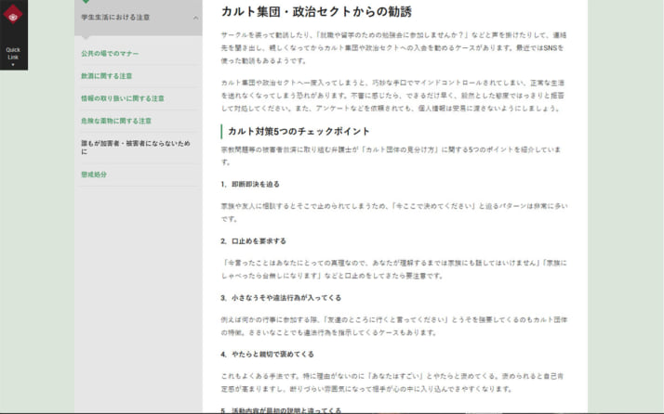Open the 公共の場でのマナー link
Image resolution: width=664 pixels, height=414 pixels.
click(x=111, y=54)
